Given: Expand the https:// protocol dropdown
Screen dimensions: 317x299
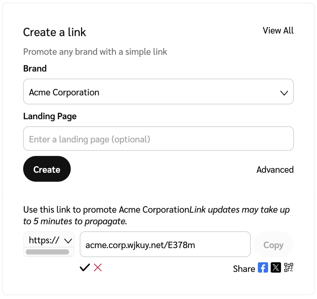Looking at the screenshot, I should coord(49,240).
